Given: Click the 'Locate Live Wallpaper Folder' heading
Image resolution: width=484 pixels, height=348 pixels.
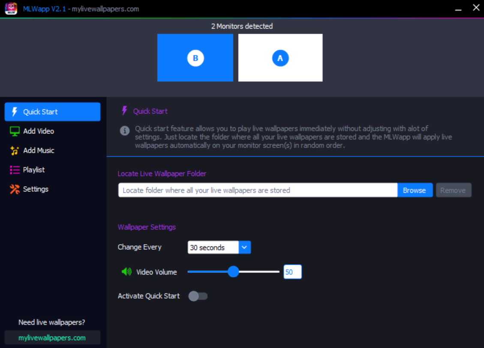Looking at the screenshot, I should click(162, 174).
